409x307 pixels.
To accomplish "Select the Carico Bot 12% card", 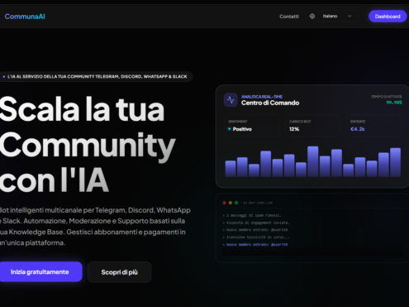I will click(x=313, y=126).
